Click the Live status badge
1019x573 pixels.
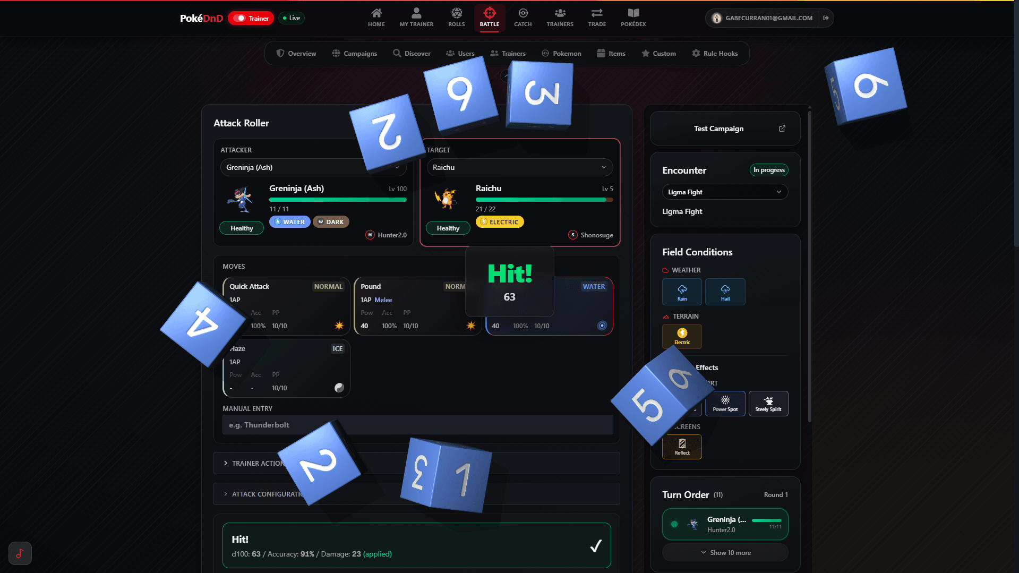point(292,18)
